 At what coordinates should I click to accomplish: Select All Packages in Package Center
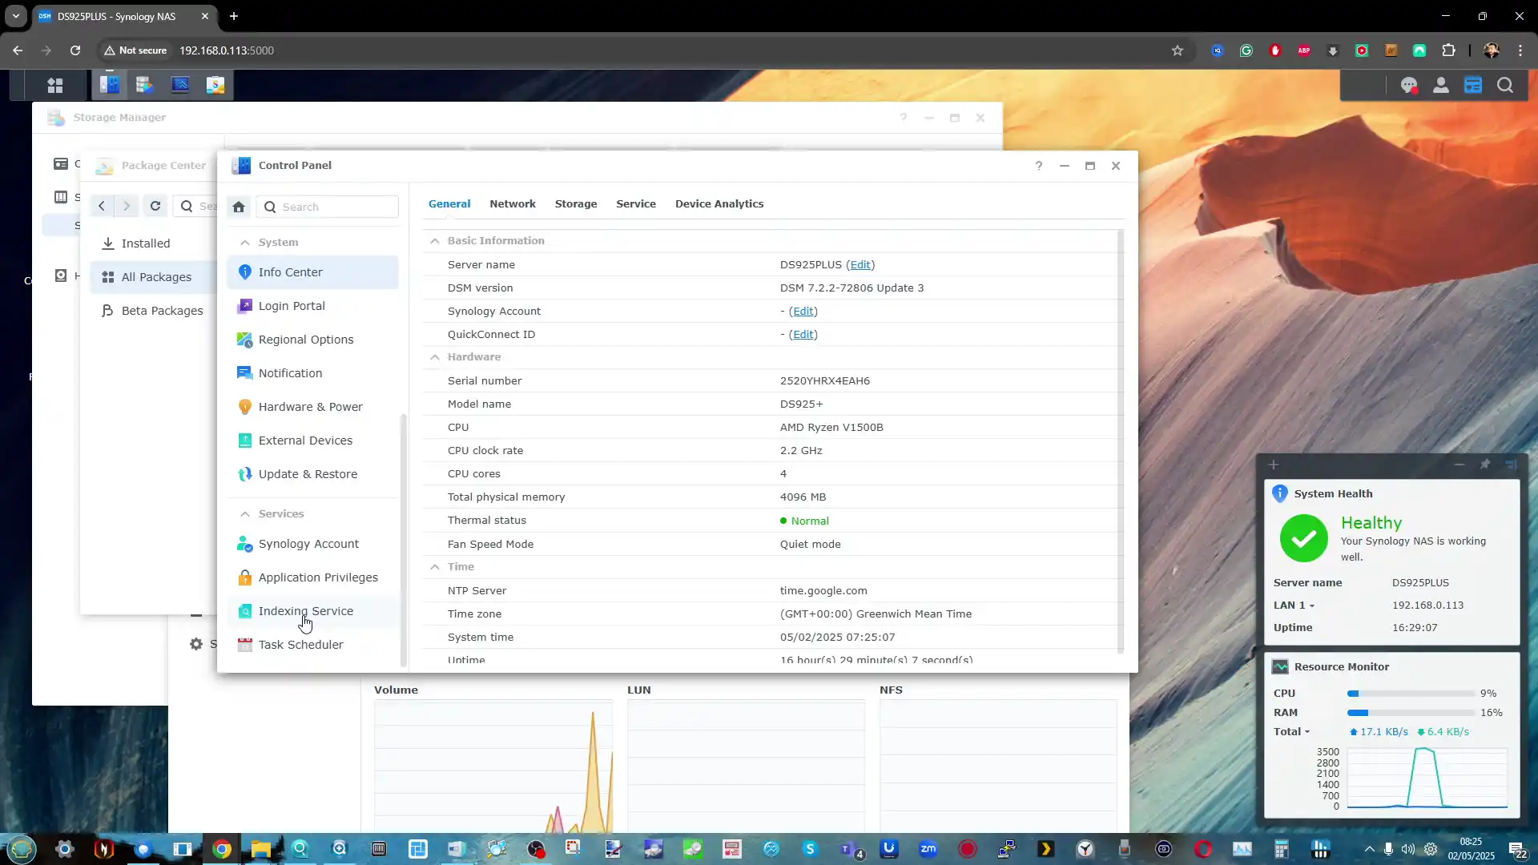click(152, 277)
